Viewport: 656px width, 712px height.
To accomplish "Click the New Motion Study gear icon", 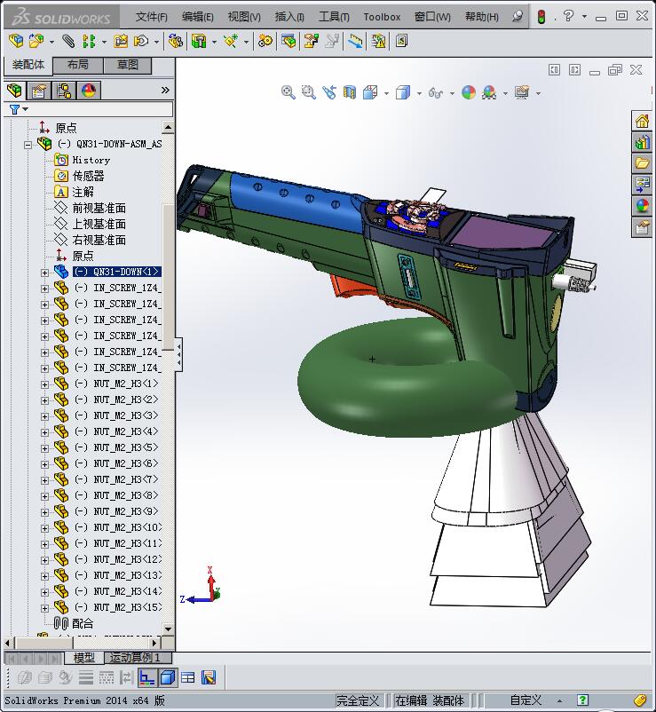I will pyautogui.click(x=265, y=42).
